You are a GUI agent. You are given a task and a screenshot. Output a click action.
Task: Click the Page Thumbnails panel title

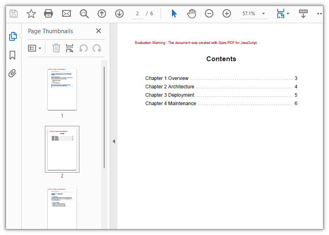click(50, 31)
